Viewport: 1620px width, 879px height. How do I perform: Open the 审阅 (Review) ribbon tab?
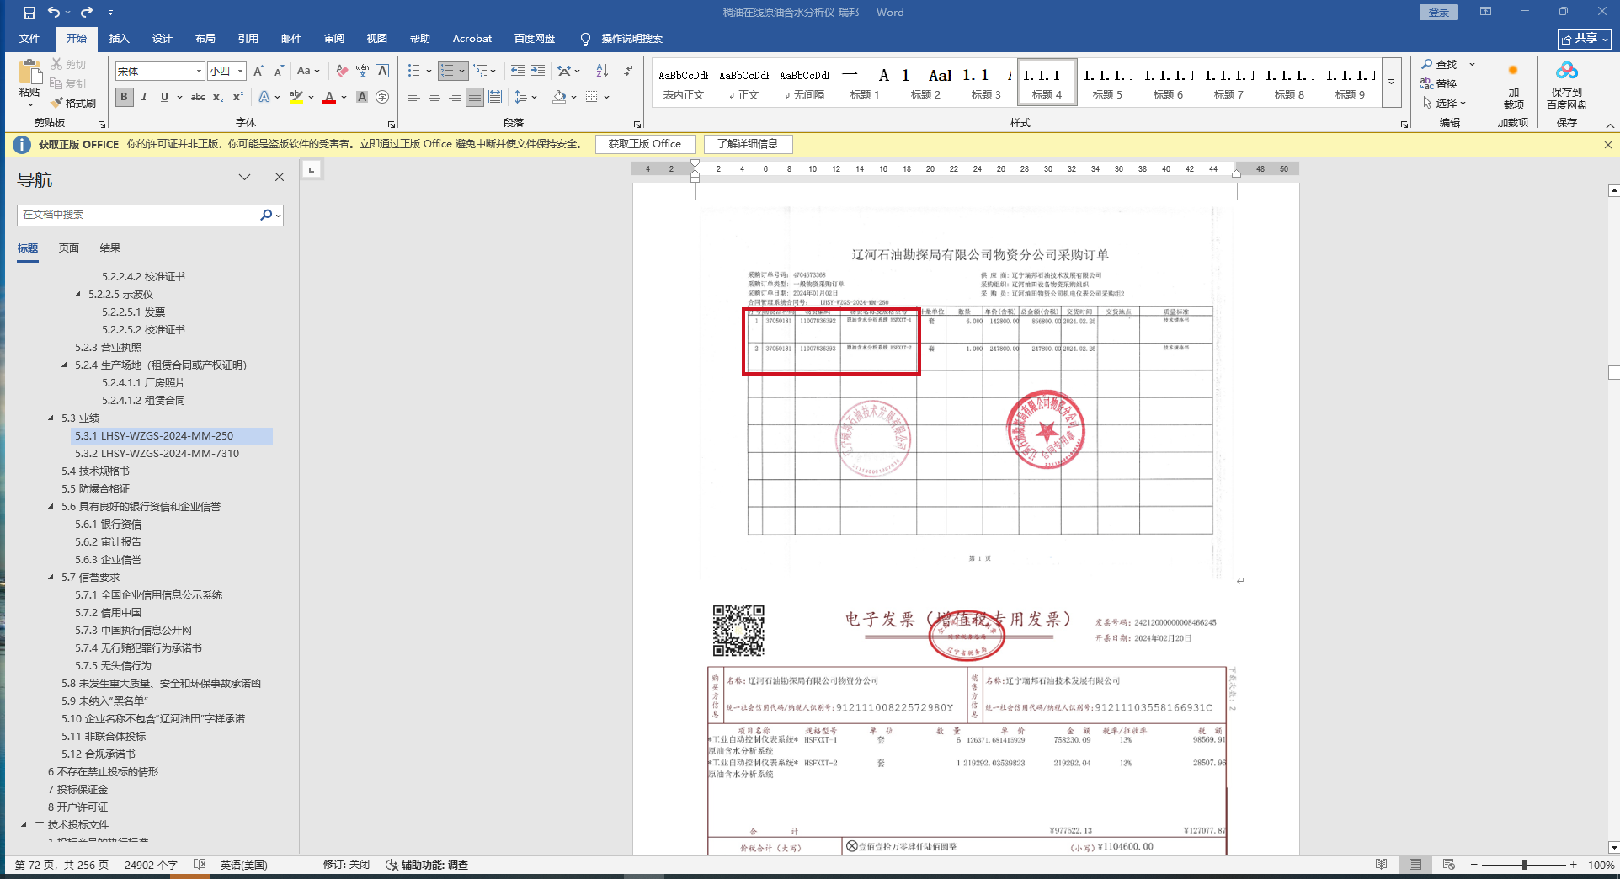tap(334, 39)
